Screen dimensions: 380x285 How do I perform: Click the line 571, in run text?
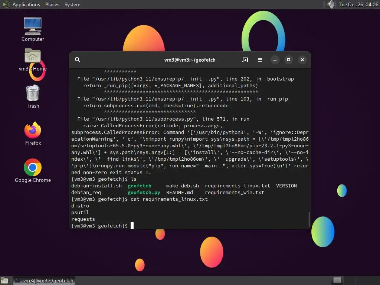tap(226, 119)
